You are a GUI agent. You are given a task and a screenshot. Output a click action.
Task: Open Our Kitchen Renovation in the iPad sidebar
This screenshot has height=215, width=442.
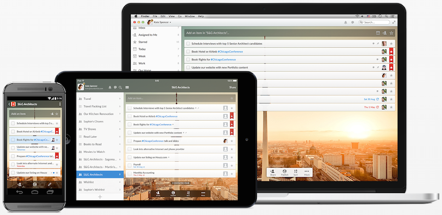[100, 114]
